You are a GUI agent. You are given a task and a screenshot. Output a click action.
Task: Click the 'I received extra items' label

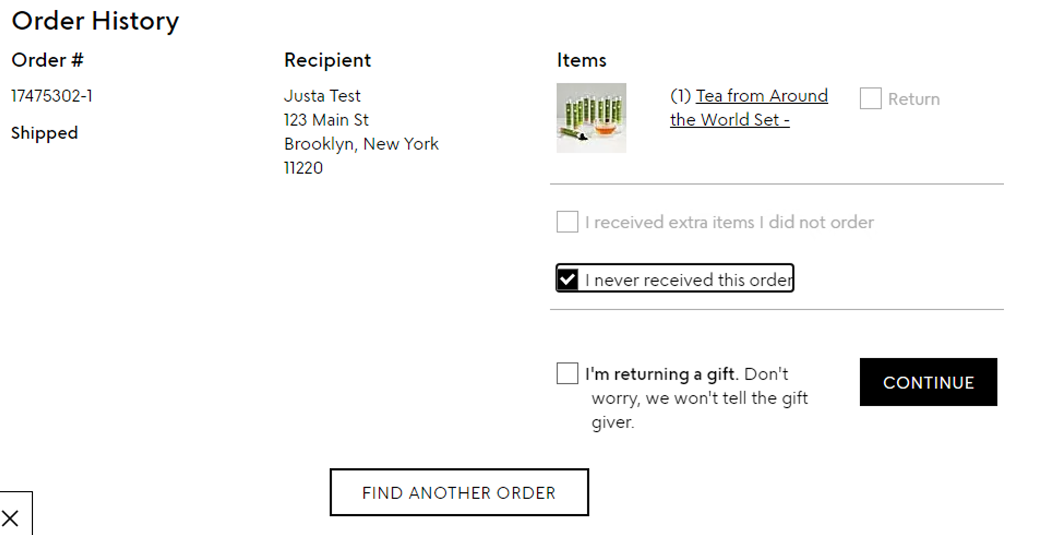point(729,222)
